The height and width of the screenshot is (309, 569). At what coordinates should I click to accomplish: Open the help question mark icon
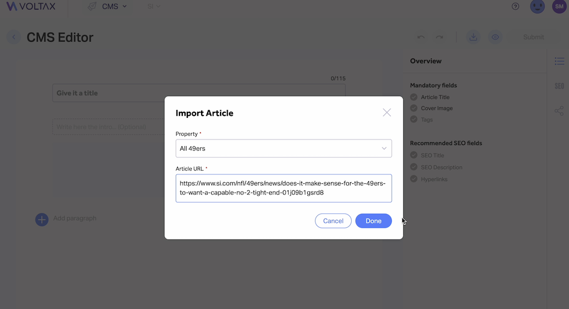(x=515, y=6)
